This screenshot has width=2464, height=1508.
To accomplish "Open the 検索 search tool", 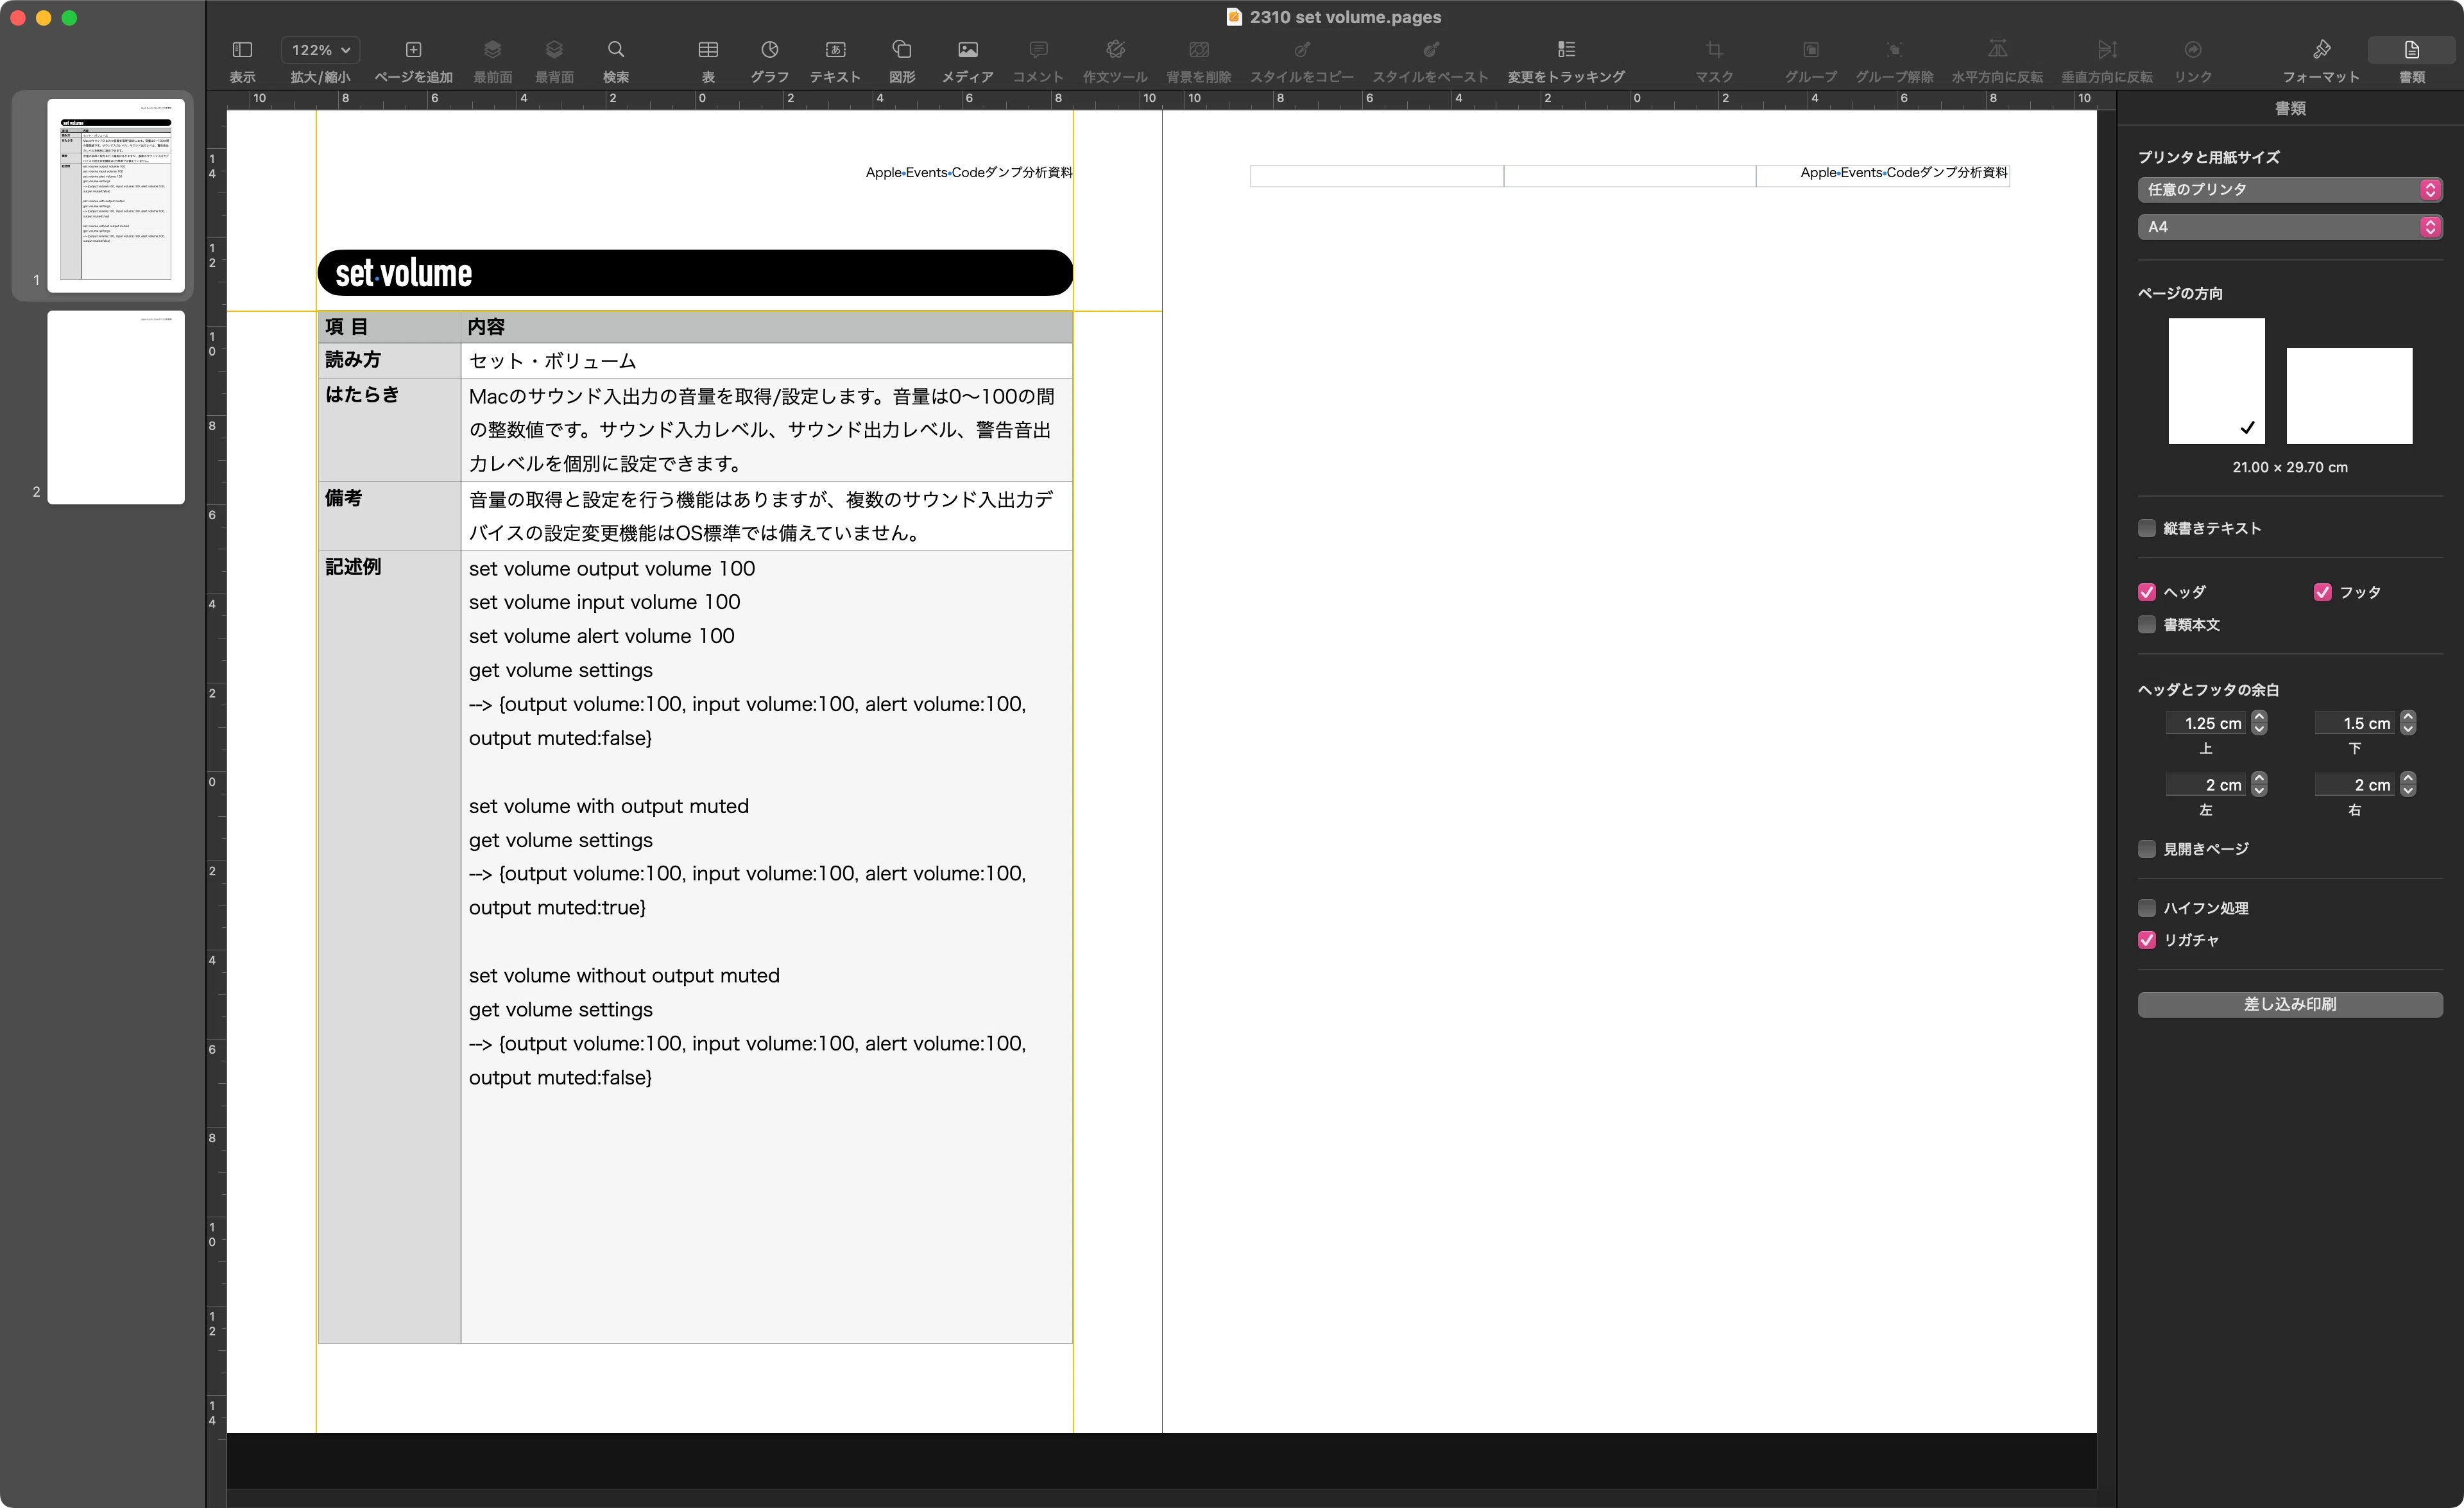I will 616,50.
